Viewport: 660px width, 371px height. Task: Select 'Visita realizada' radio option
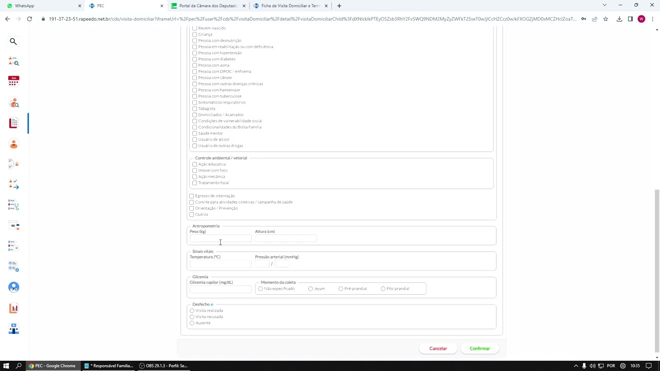click(x=192, y=311)
